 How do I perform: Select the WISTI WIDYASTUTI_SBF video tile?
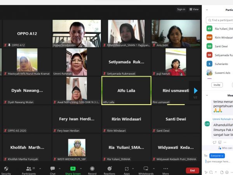77,147
